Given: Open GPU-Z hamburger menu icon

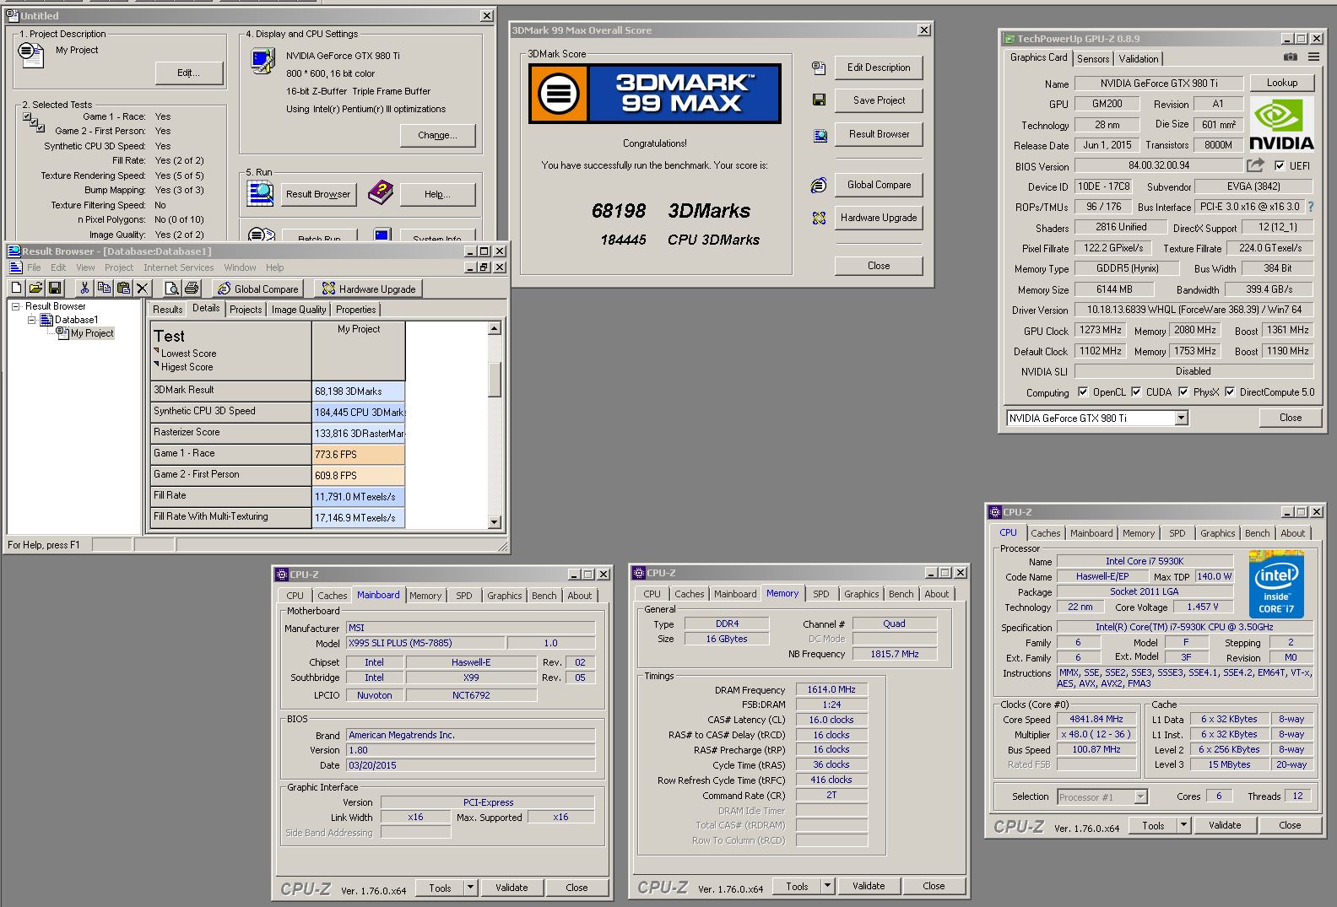Looking at the screenshot, I should click(1313, 57).
